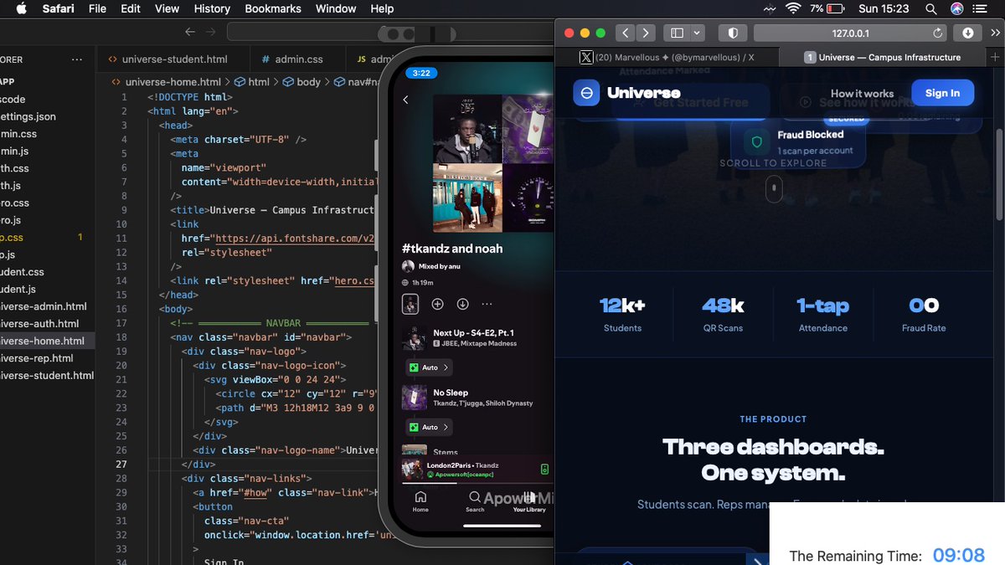Open the Window menu
Viewport: 1005px width, 565px height.
tap(336, 8)
